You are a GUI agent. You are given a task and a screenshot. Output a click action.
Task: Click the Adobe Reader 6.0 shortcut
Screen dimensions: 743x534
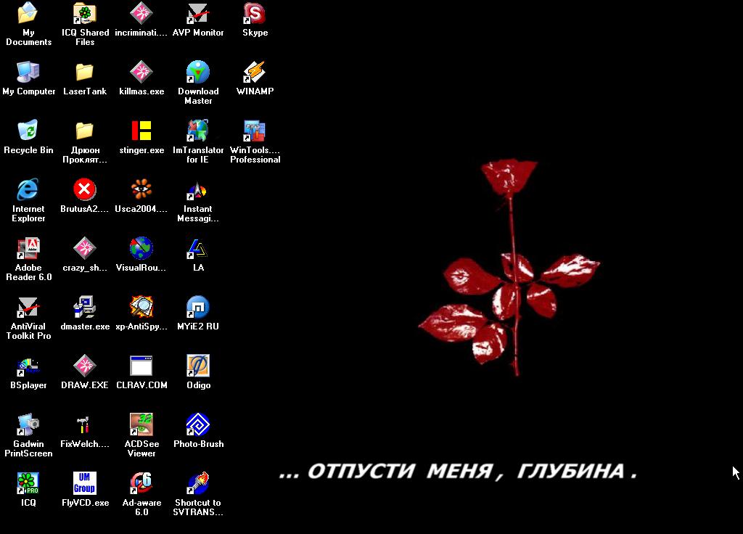pos(28,248)
